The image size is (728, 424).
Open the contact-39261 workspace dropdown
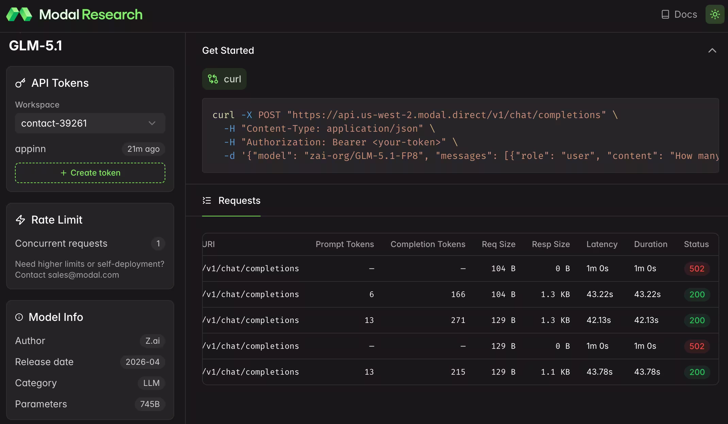tap(90, 123)
